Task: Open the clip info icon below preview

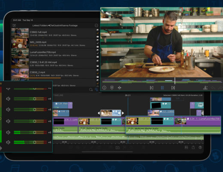Action: 104,88
